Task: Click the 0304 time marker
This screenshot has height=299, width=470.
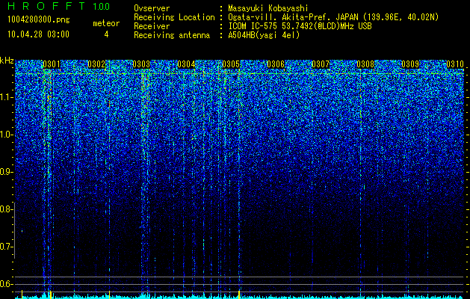Action: [186, 64]
